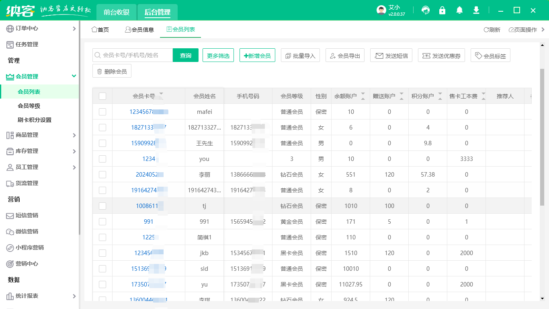Check the select-all checkbox in table header
The height and width of the screenshot is (309, 549).
click(102, 96)
